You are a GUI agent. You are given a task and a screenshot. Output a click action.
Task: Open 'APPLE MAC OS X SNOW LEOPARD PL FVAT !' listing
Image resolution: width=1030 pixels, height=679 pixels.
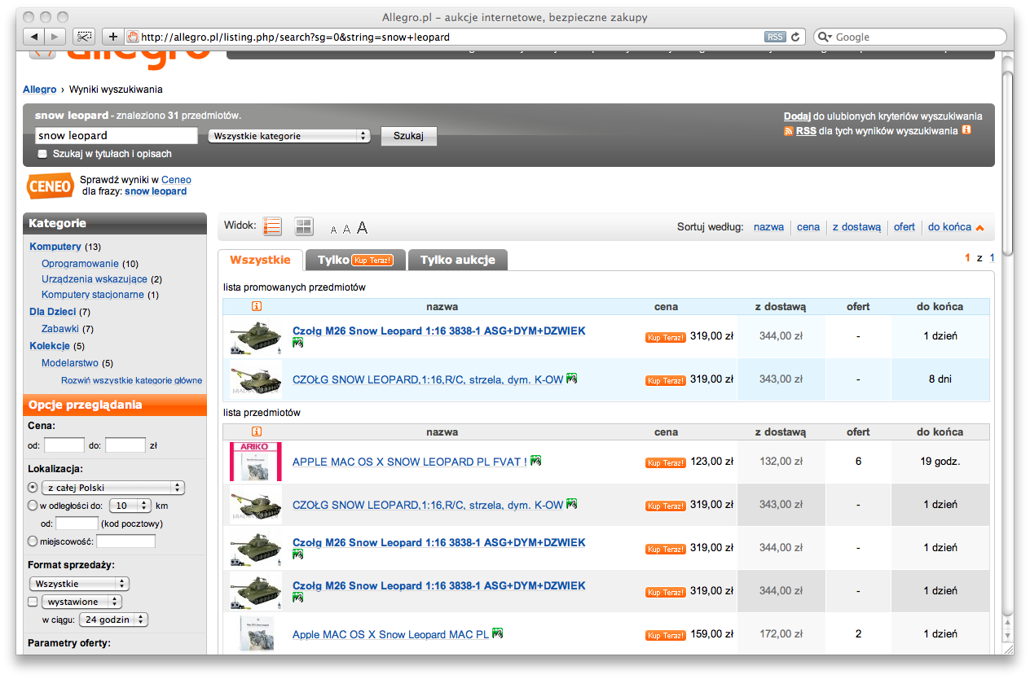(410, 462)
